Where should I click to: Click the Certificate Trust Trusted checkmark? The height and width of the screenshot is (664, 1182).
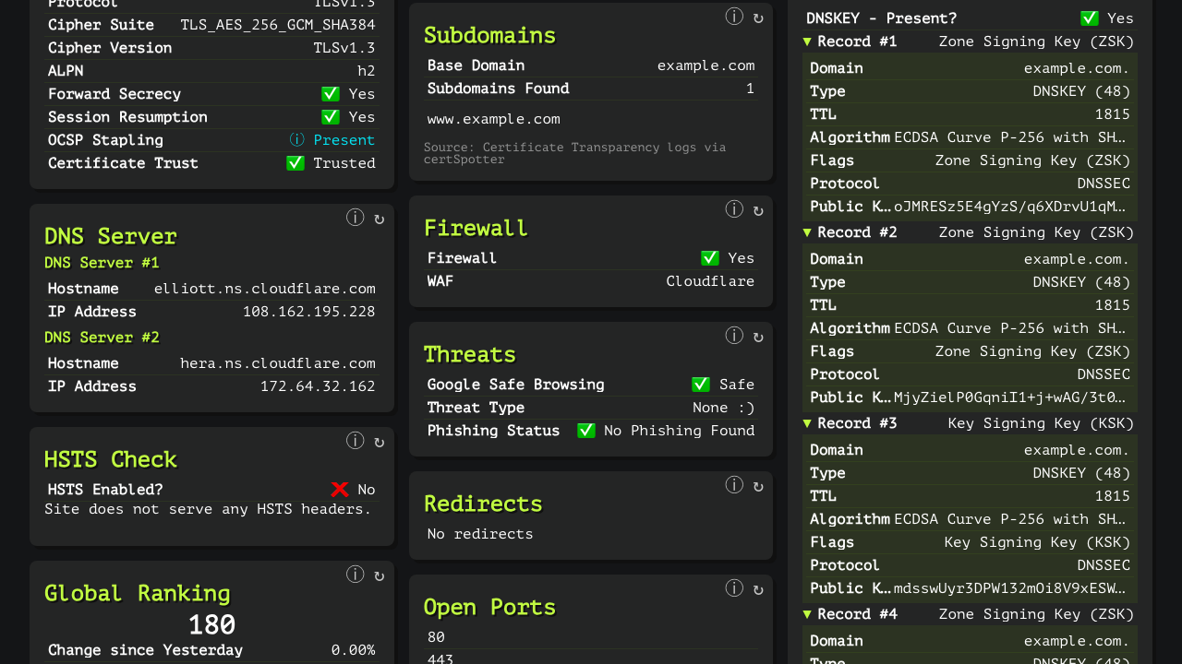(295, 163)
